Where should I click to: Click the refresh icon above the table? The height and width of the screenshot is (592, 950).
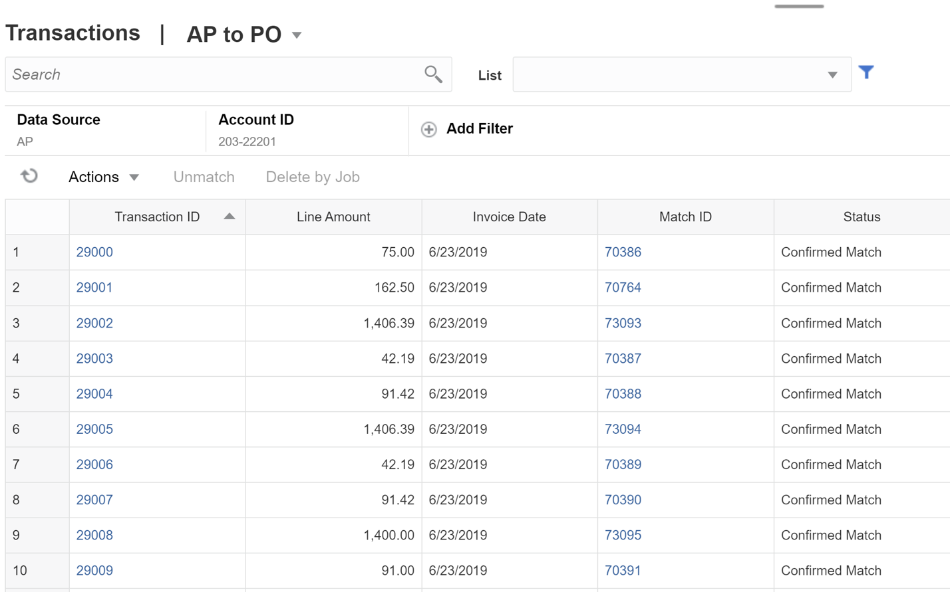pyautogui.click(x=28, y=177)
